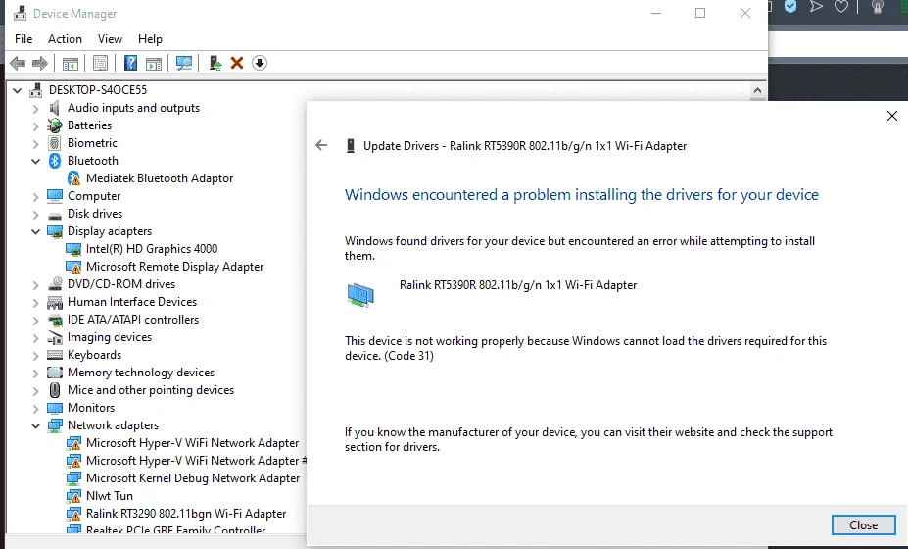Viewport: 908px width, 549px height.
Task: Click the black down-arrow Disable device icon
Action: [x=260, y=63]
